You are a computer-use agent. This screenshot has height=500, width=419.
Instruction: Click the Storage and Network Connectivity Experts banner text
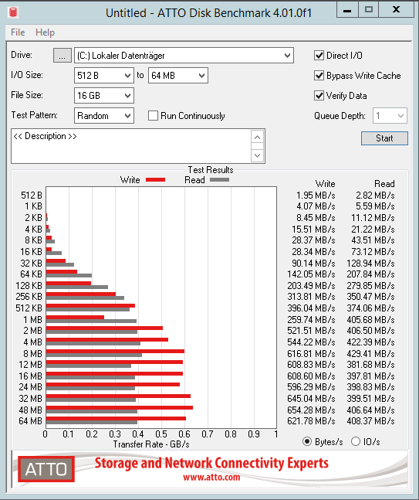tap(211, 463)
